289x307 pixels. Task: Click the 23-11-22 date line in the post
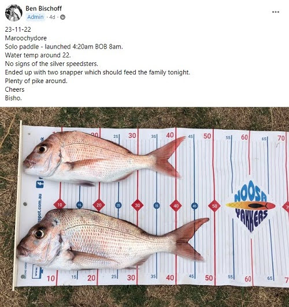(x=18, y=29)
